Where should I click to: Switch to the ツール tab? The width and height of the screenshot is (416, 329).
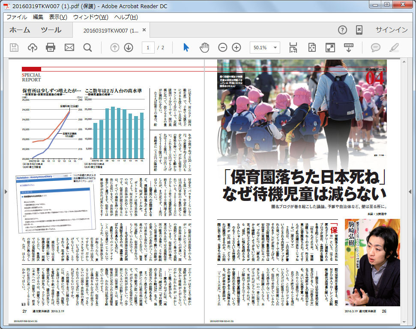point(51,30)
